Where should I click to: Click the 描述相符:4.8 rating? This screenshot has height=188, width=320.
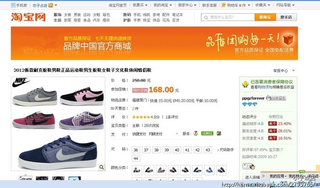253,124
